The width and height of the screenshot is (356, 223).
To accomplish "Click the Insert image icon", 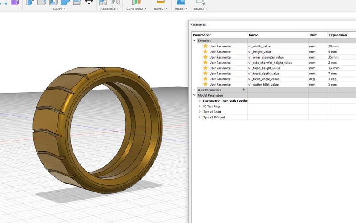I will point(181,2).
